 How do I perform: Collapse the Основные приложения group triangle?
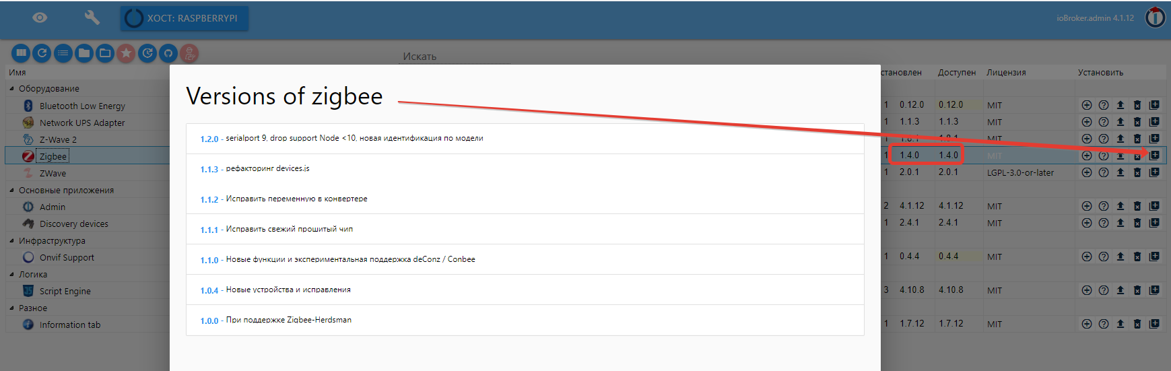[11, 190]
